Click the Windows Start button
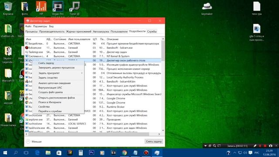 [x=5, y=153]
